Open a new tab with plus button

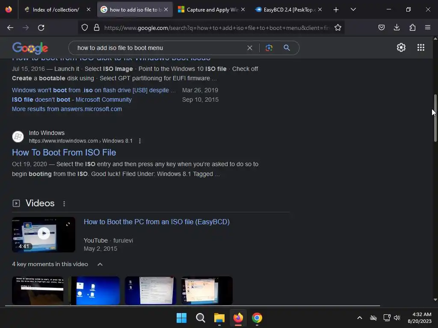(336, 10)
